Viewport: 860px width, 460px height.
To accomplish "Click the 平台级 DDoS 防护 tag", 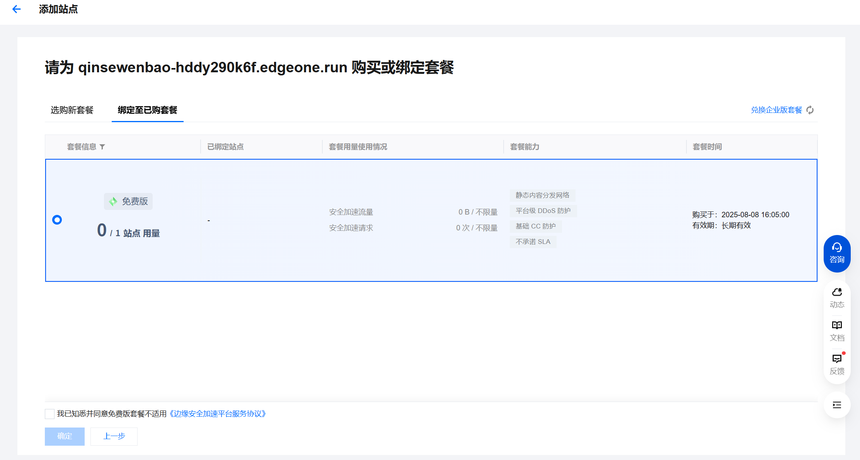I will [543, 211].
